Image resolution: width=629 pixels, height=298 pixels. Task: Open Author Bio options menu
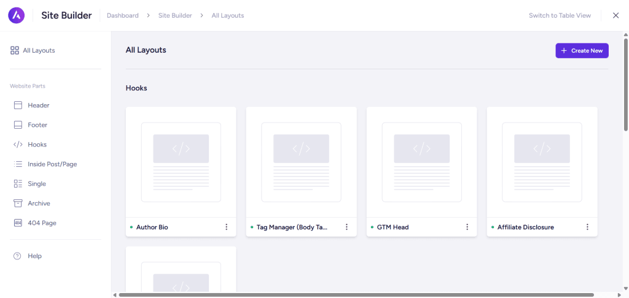[226, 227]
